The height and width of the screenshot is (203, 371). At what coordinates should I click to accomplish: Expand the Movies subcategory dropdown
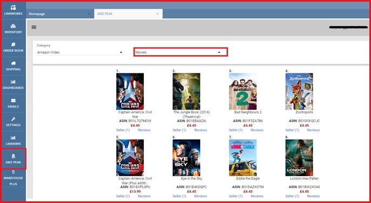point(181,52)
